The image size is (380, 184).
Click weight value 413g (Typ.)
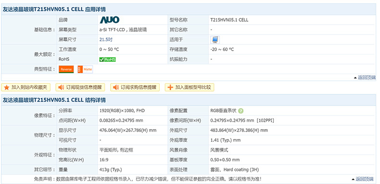click(111, 170)
